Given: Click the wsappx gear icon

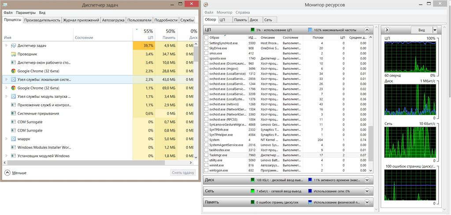Looking at the screenshot, I should 13,139.
